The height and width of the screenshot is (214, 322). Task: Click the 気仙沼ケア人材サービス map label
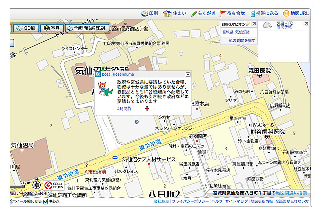(149, 159)
